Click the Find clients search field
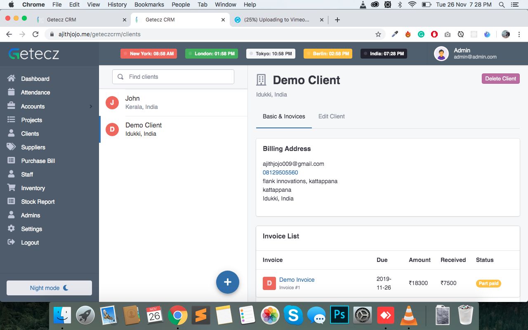The width and height of the screenshot is (528, 330). pos(173,77)
